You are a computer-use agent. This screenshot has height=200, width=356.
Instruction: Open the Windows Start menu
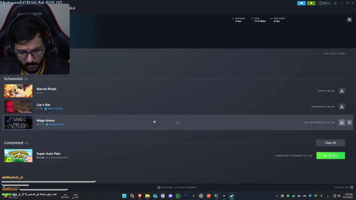[x=124, y=196]
